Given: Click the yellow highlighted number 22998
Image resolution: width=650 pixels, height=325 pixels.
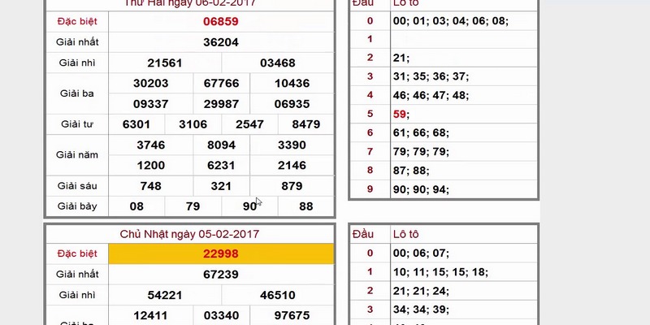Looking at the screenshot, I should click(x=220, y=254).
